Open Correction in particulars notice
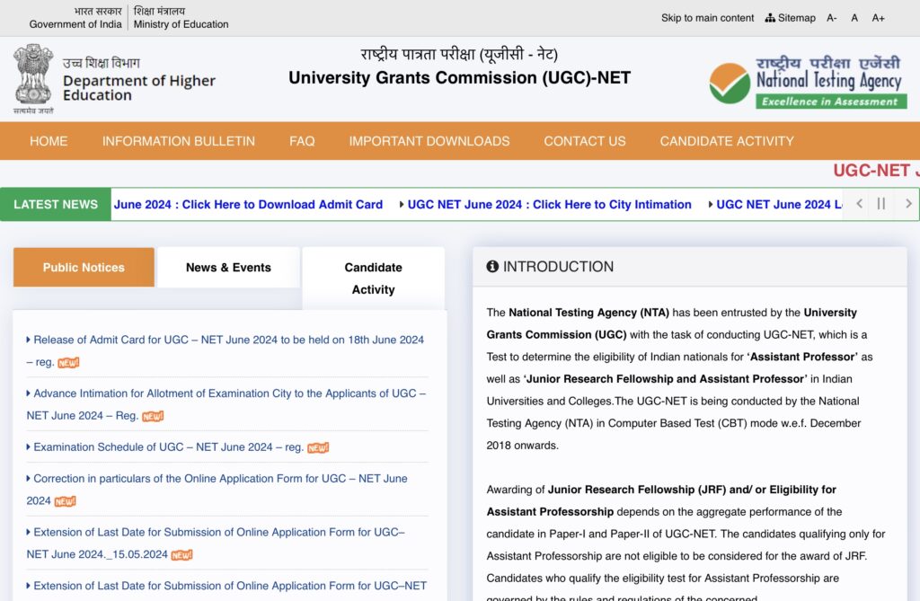The width and height of the screenshot is (920, 601). 217,490
